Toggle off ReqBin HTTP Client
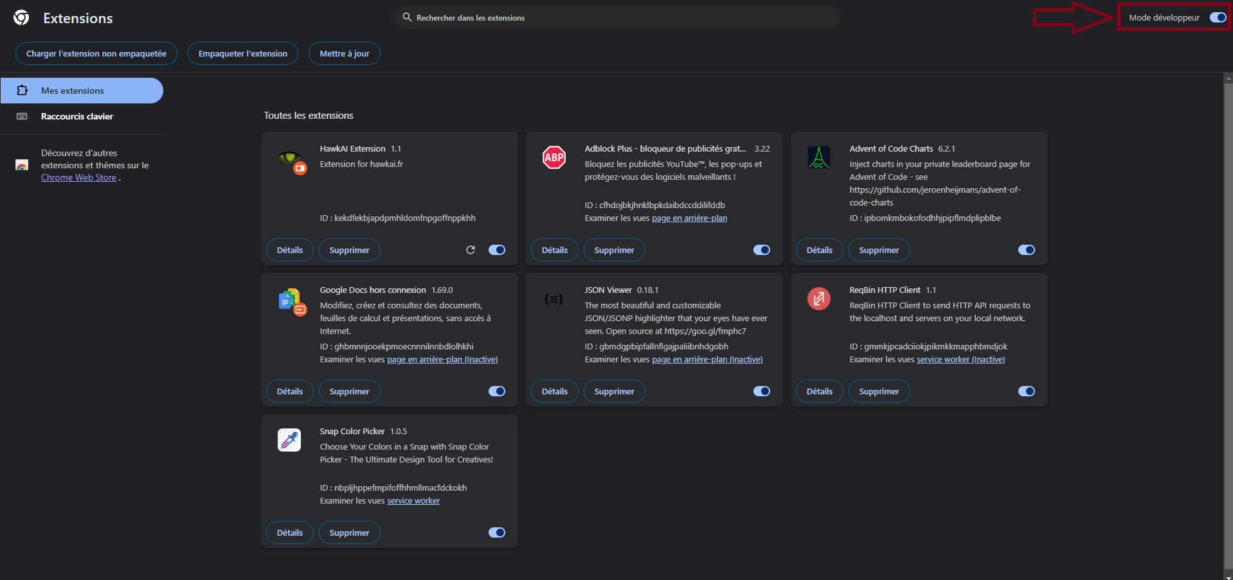Viewport: 1233px width, 580px height. point(1027,391)
